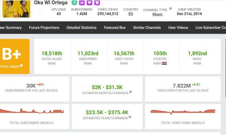Click the green circular badge beside channel name
226x135 pixels.
[74, 3]
